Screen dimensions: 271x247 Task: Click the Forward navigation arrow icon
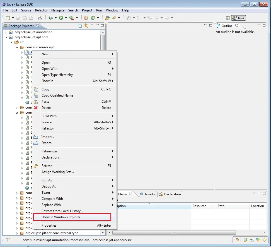coord(167,18)
